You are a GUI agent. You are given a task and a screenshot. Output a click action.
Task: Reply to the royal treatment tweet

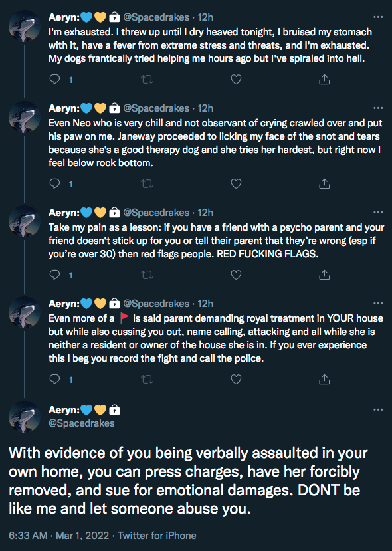point(54,379)
